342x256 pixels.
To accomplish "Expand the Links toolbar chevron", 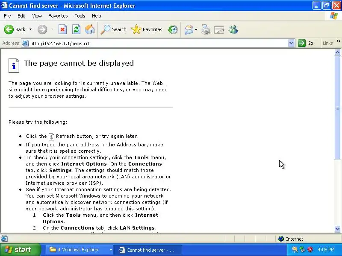I will [338, 41].
